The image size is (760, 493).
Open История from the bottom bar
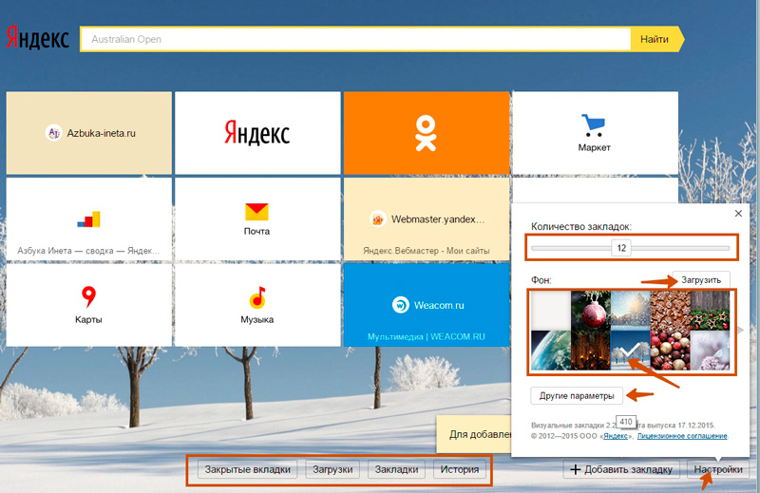tap(460, 469)
